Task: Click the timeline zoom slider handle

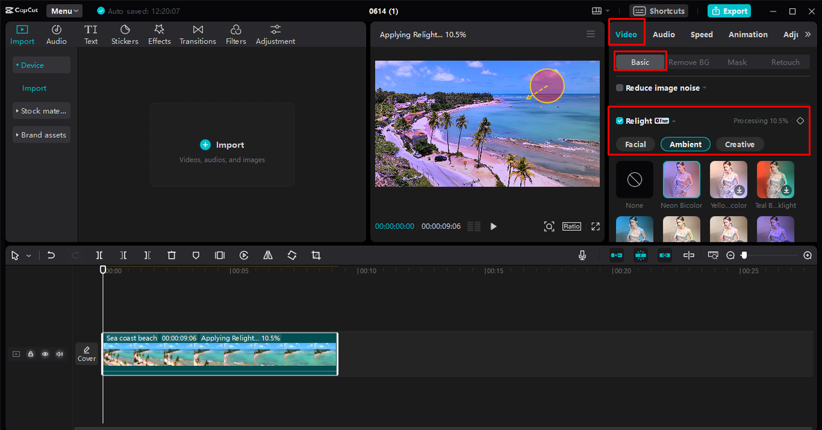Action: 744,255
